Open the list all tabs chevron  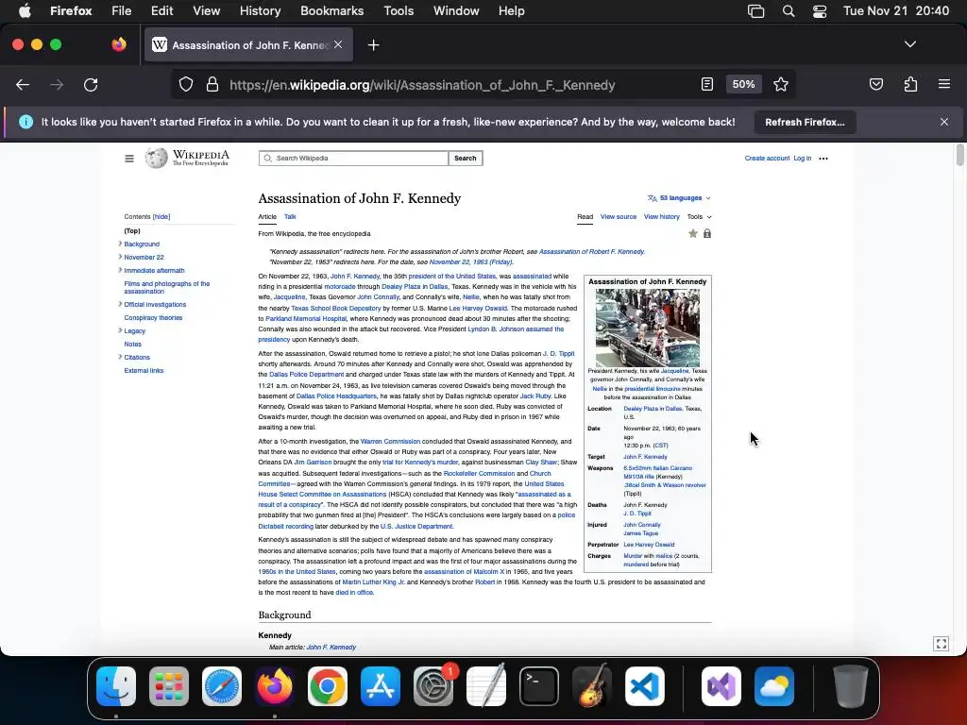click(909, 44)
